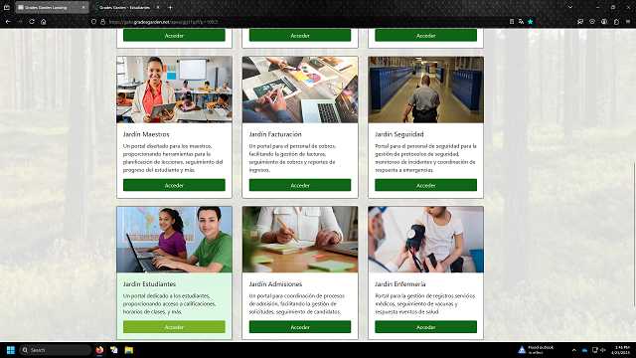Open the extensions toolbar icon
This screenshot has width=636, height=358.
pyautogui.click(x=616, y=22)
